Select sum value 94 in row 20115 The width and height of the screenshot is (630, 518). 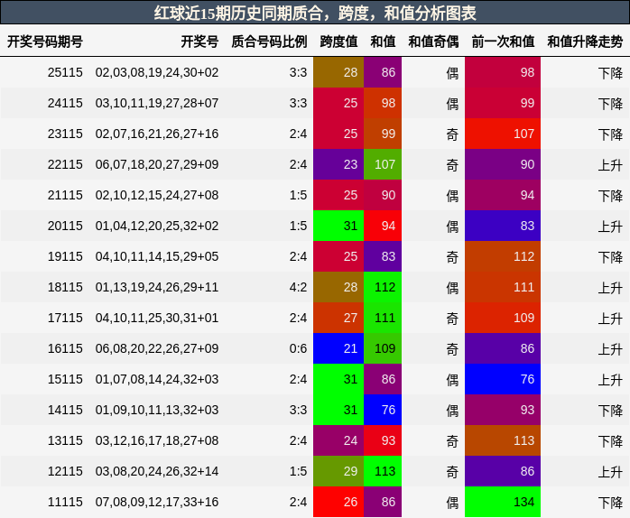click(x=383, y=226)
